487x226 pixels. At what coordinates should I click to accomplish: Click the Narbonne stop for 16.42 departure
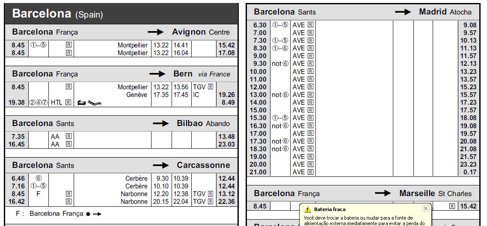pyautogui.click(x=134, y=202)
